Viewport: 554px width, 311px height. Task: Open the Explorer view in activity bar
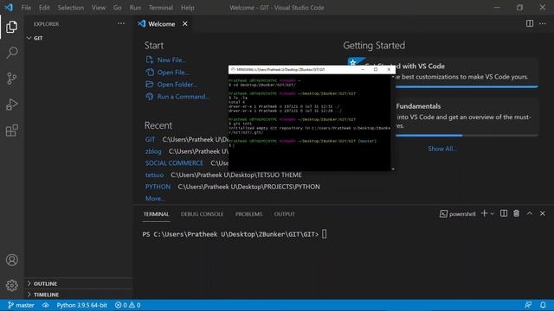pyautogui.click(x=11, y=27)
